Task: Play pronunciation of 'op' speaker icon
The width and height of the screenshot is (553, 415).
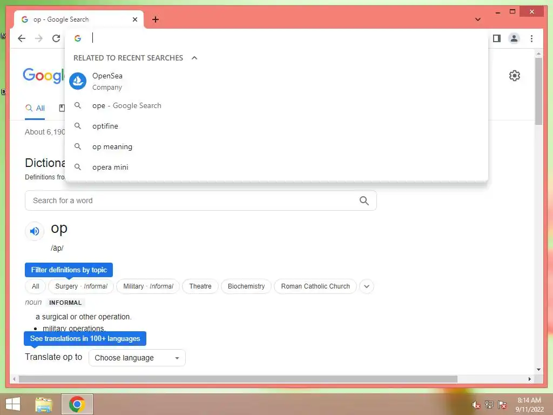Action: 35,231
